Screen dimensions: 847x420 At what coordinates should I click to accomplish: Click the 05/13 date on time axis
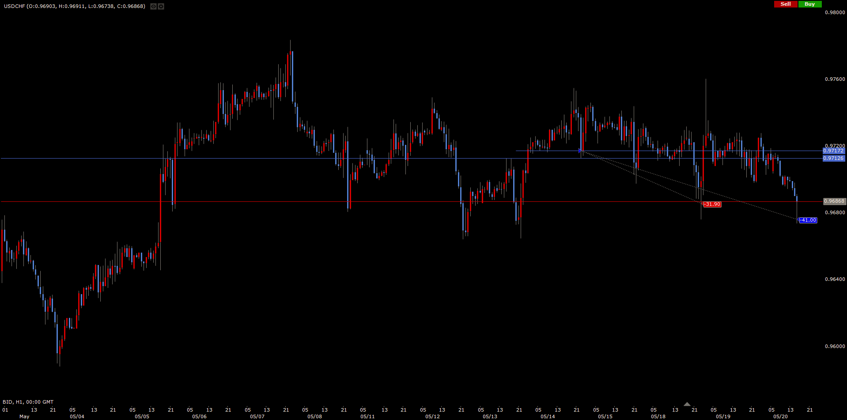pyautogui.click(x=490, y=416)
